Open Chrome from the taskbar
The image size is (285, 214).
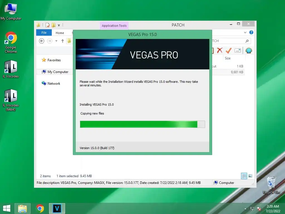coord(40,208)
